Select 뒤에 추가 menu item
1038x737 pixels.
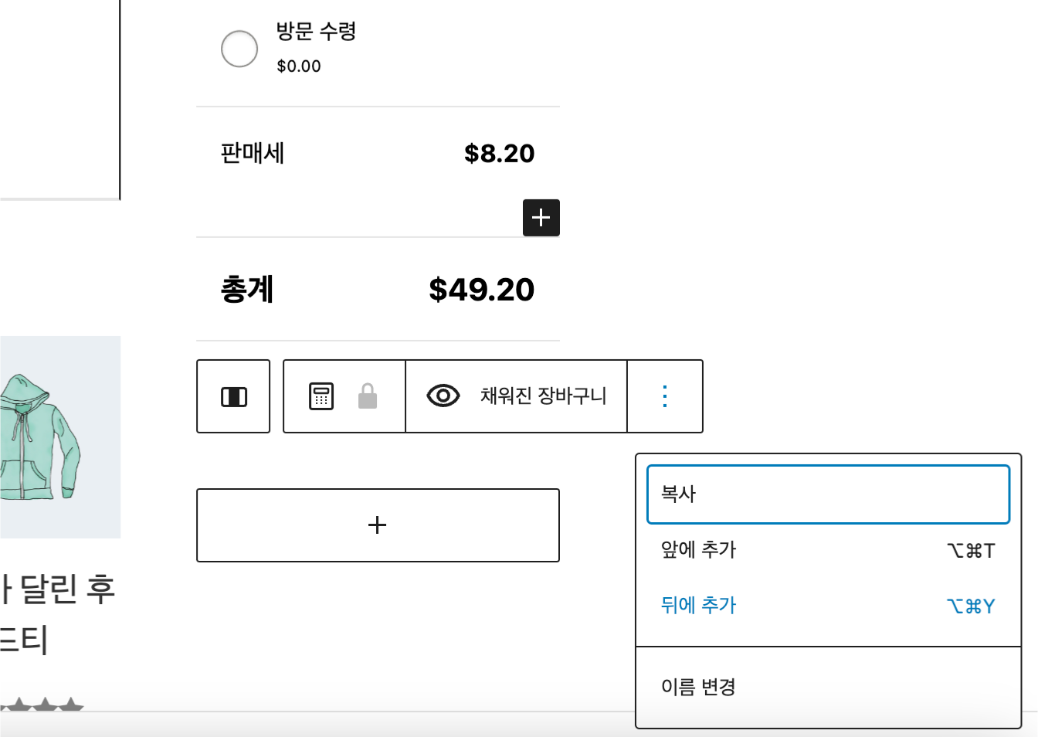(x=828, y=606)
